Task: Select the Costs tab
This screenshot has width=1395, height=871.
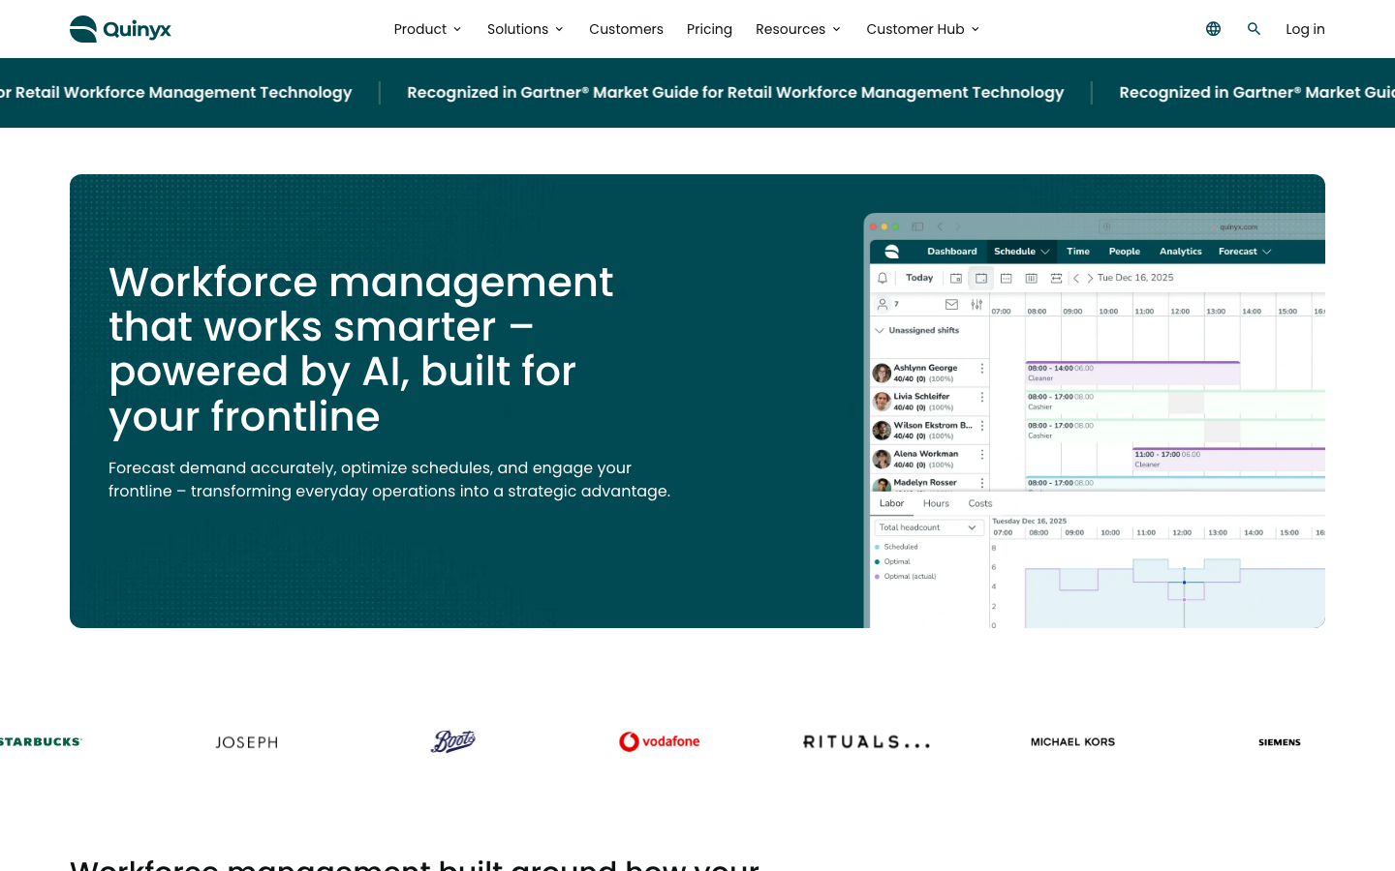Action: coord(980,503)
